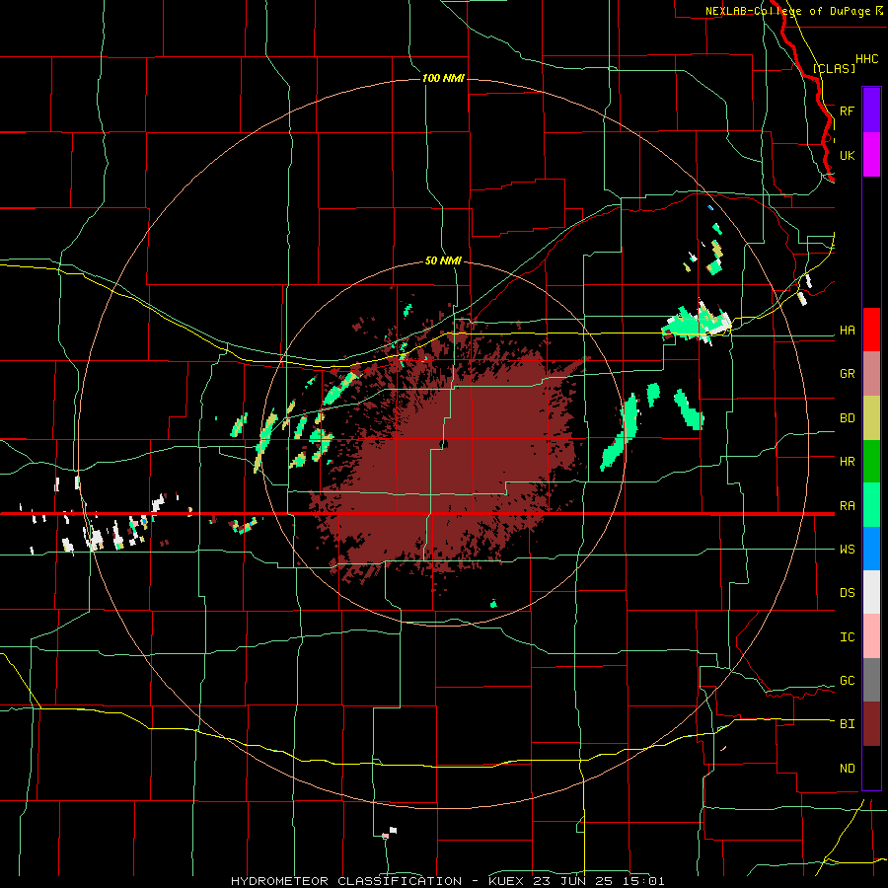Click the "DS" legend label
Screen dimensions: 888x888
click(x=847, y=593)
